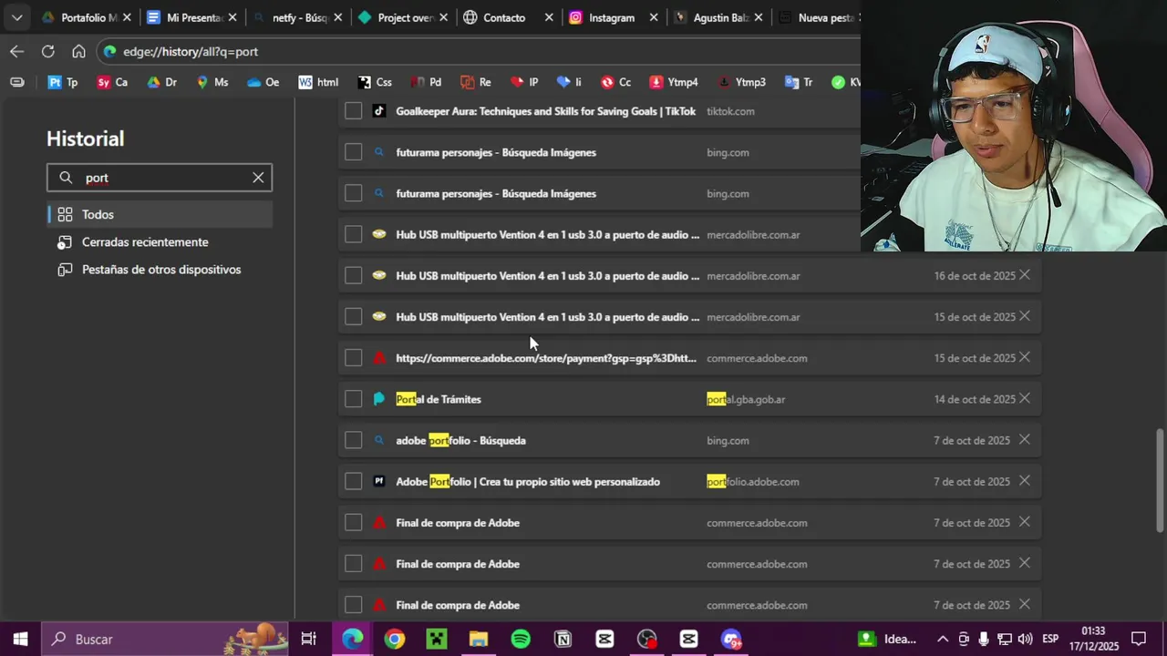The image size is (1167, 656).
Task: Open Notion from the taskbar
Action: pyautogui.click(x=563, y=640)
